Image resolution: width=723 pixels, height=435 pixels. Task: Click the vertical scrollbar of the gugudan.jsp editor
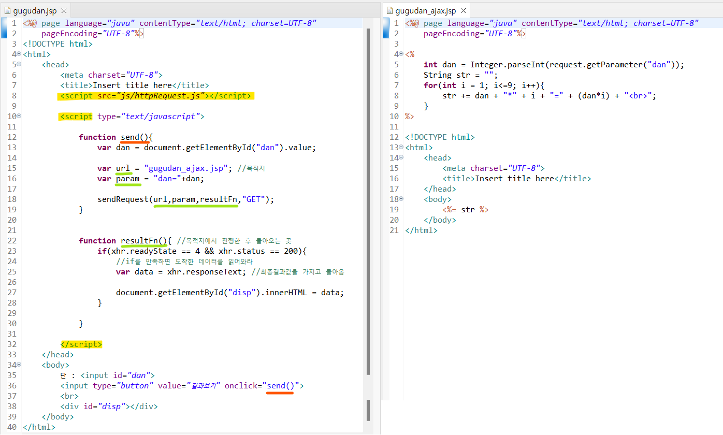tap(368, 202)
